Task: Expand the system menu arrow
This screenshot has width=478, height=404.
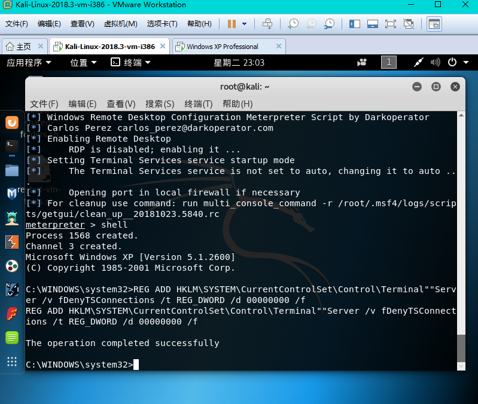Action: [466, 62]
